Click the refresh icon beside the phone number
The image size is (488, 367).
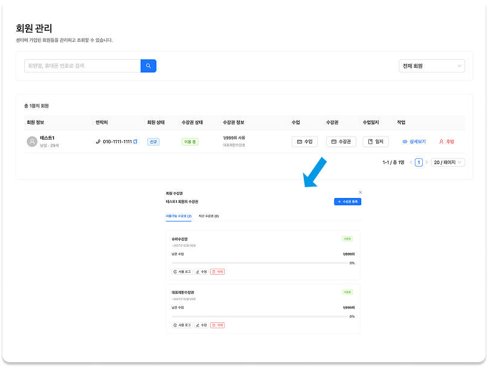[x=133, y=142]
